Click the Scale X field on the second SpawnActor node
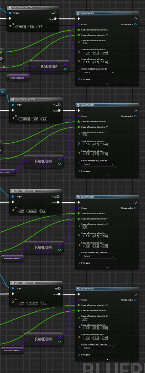Image resolution: width=145 pixels, height=373 pixels. [x=87, y=154]
